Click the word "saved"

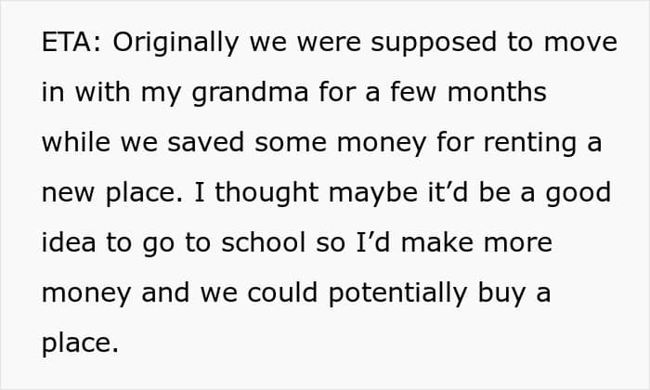[x=206, y=143]
